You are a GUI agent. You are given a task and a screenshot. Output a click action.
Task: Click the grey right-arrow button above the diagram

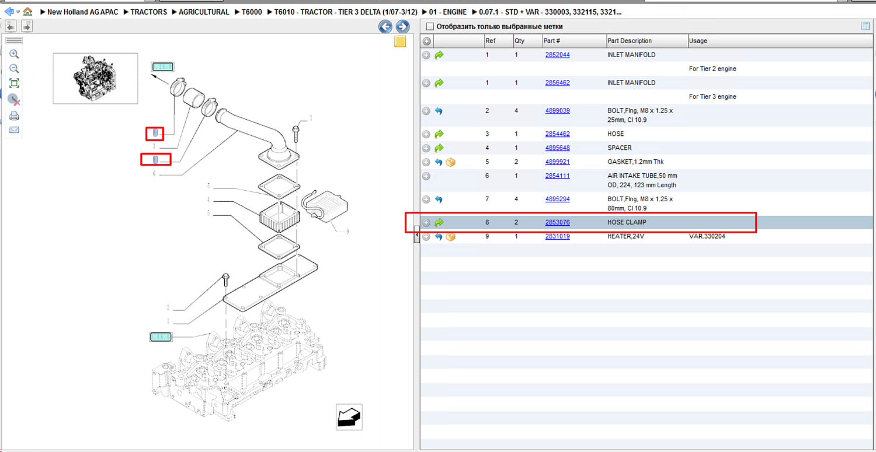point(27,26)
